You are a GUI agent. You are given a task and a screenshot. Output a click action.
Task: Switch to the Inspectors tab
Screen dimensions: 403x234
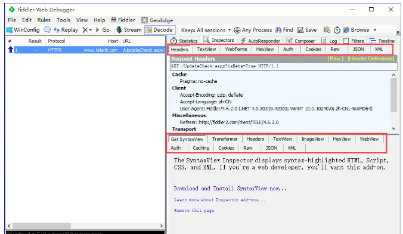point(218,40)
